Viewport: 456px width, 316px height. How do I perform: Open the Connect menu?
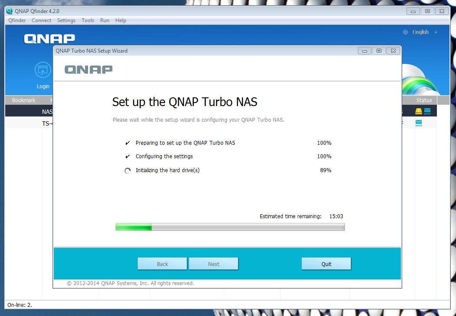click(41, 20)
